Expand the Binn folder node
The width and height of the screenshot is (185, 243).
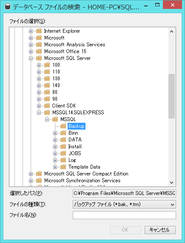55,133
